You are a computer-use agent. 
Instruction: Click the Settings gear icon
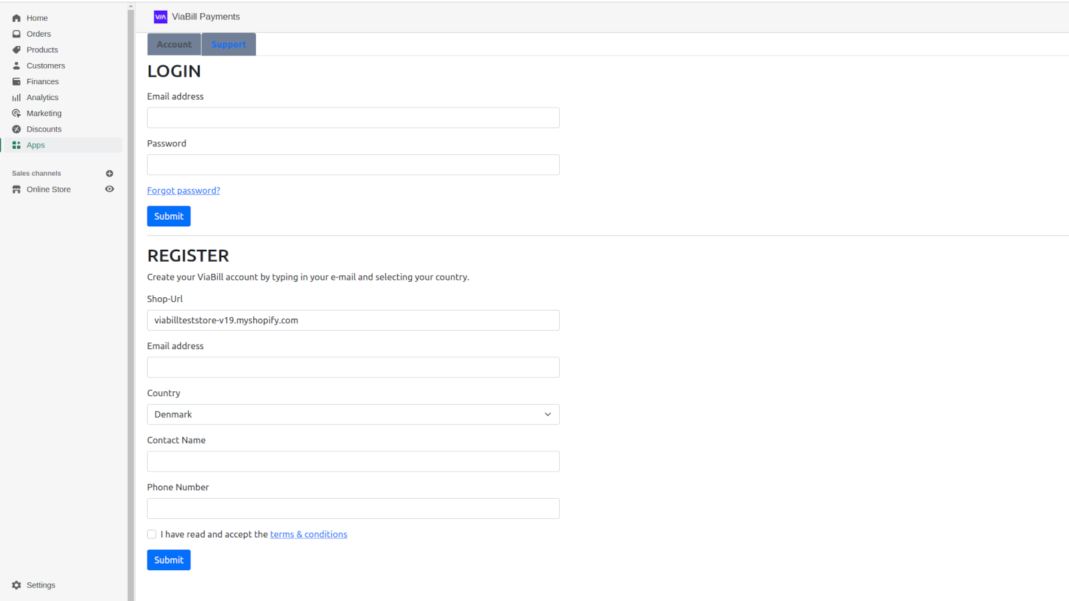tap(17, 585)
